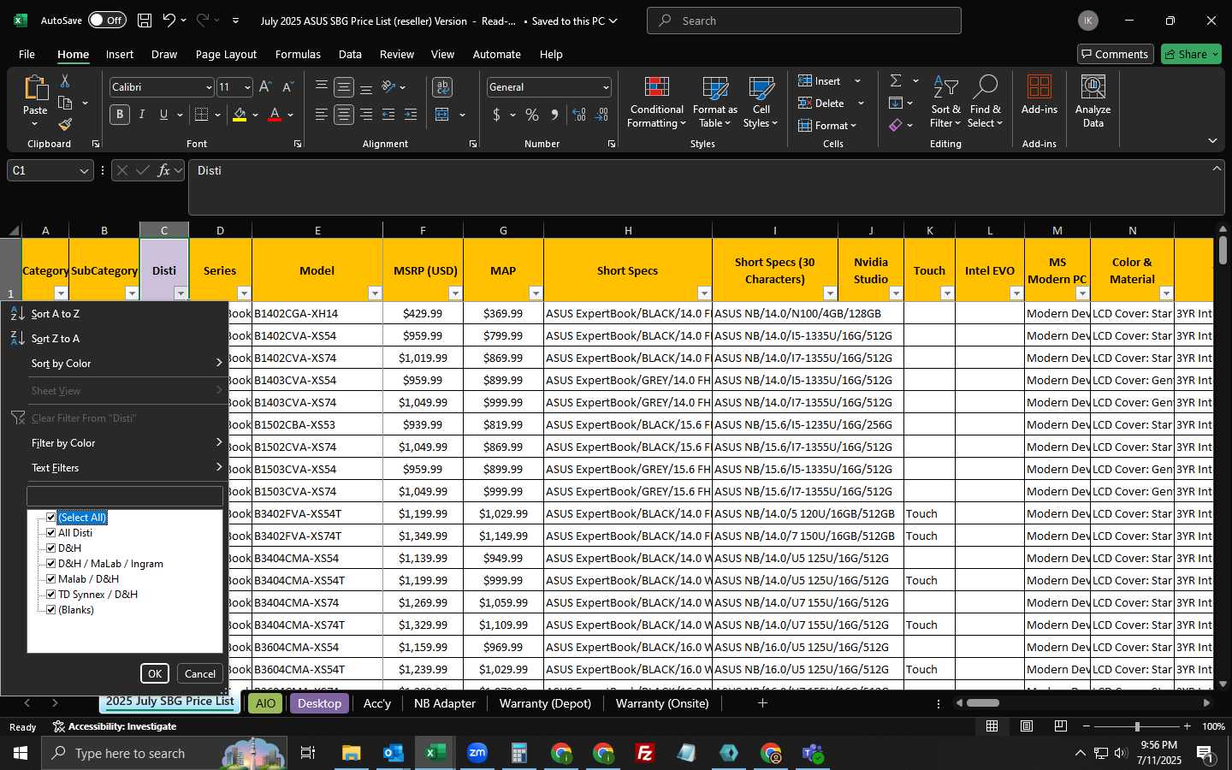The image size is (1232, 770).
Task: Open Conditional Formatting
Action: point(656,103)
